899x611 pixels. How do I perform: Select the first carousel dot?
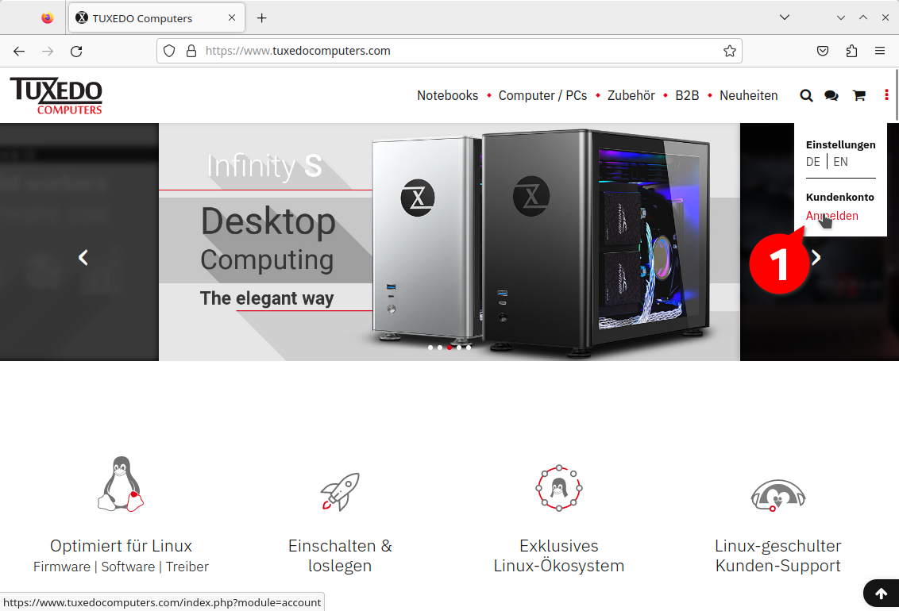(430, 348)
